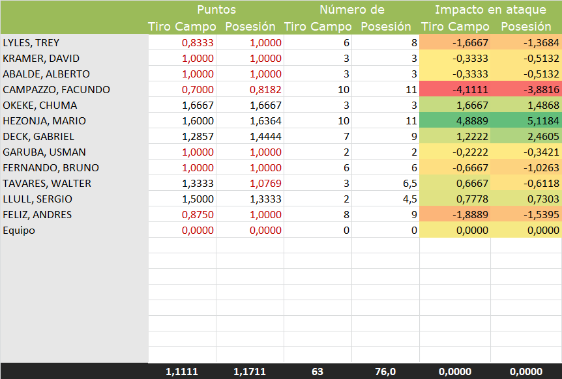Select the total 63 field goals cell
This screenshot has height=379, width=562.
click(318, 371)
